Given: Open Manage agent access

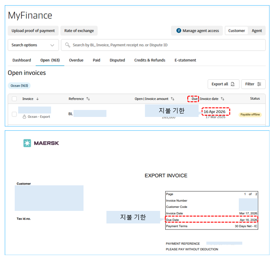Looking at the screenshot, I should [x=197, y=31].
